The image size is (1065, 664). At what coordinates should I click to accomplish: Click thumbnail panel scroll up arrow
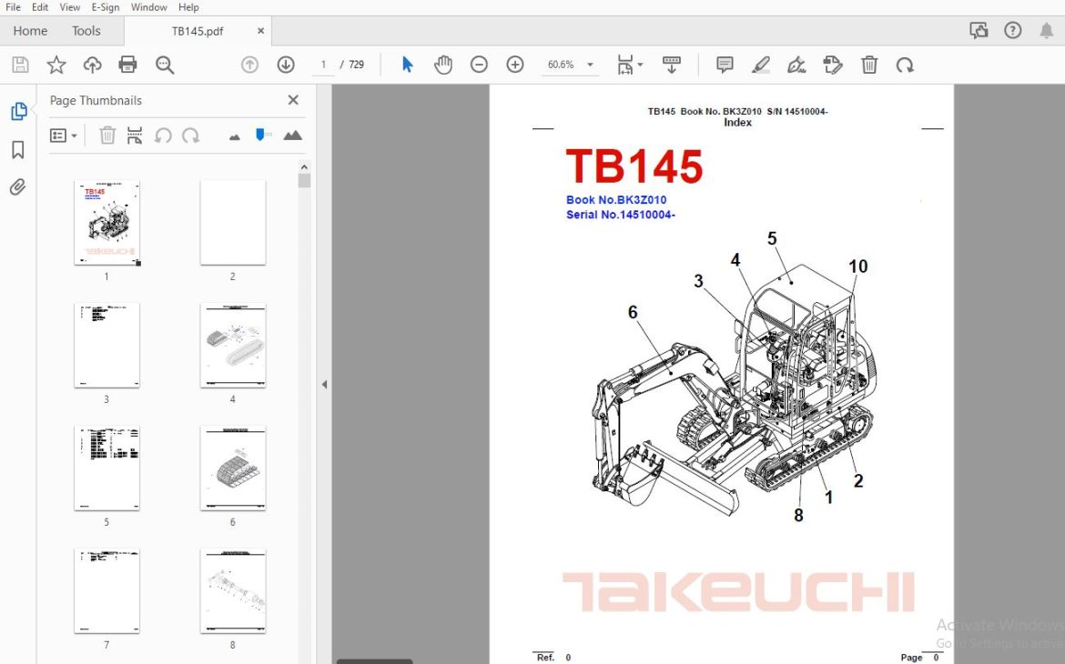click(304, 167)
